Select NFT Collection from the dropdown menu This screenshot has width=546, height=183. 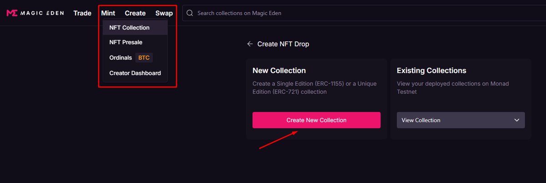pyautogui.click(x=135, y=28)
